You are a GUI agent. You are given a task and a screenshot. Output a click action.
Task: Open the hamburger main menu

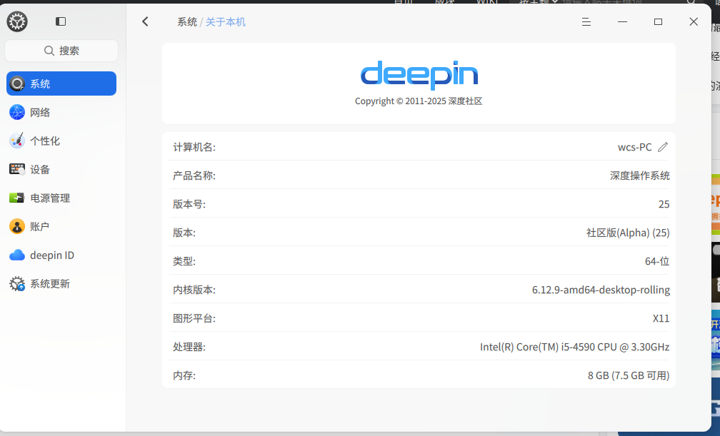pos(586,21)
